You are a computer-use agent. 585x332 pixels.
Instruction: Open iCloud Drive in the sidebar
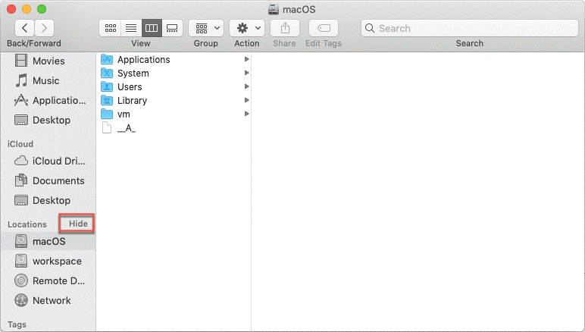tap(48, 161)
